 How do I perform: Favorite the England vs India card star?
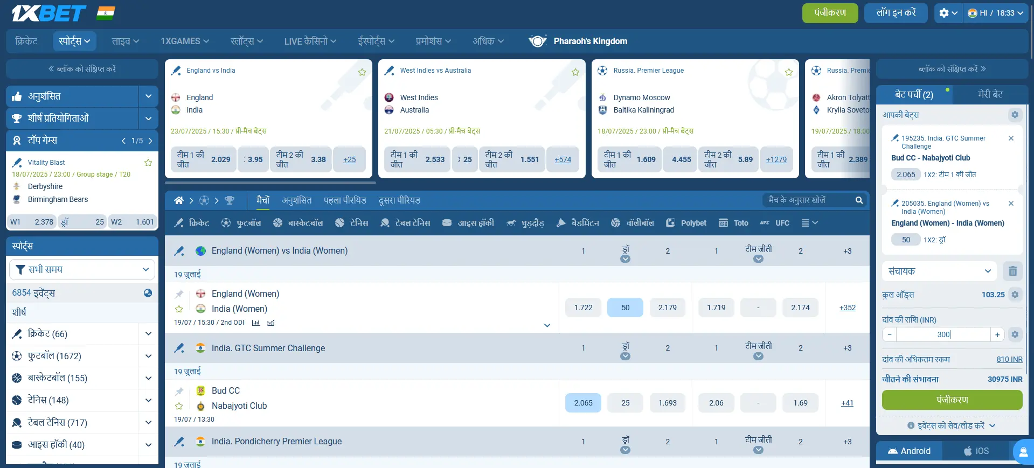coord(362,72)
